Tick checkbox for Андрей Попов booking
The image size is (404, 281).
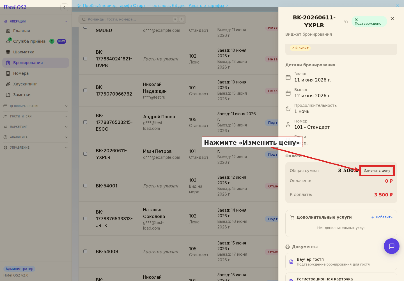coord(85,122)
